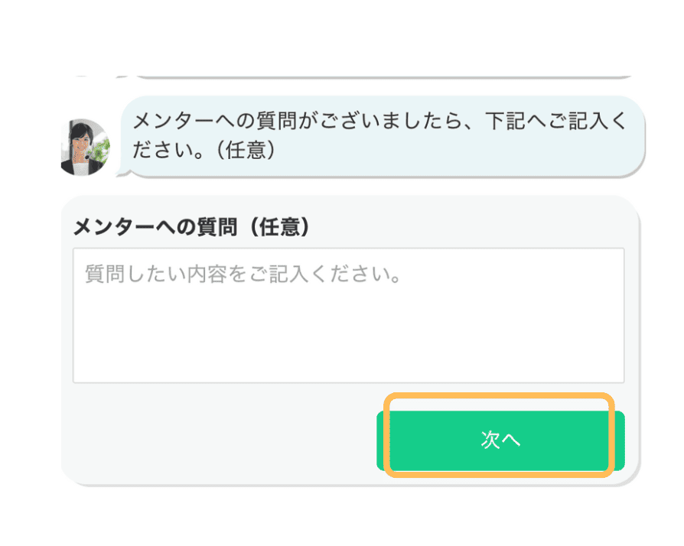
Task: Click the previous message bubble's bottom edge
Action: 383,76
